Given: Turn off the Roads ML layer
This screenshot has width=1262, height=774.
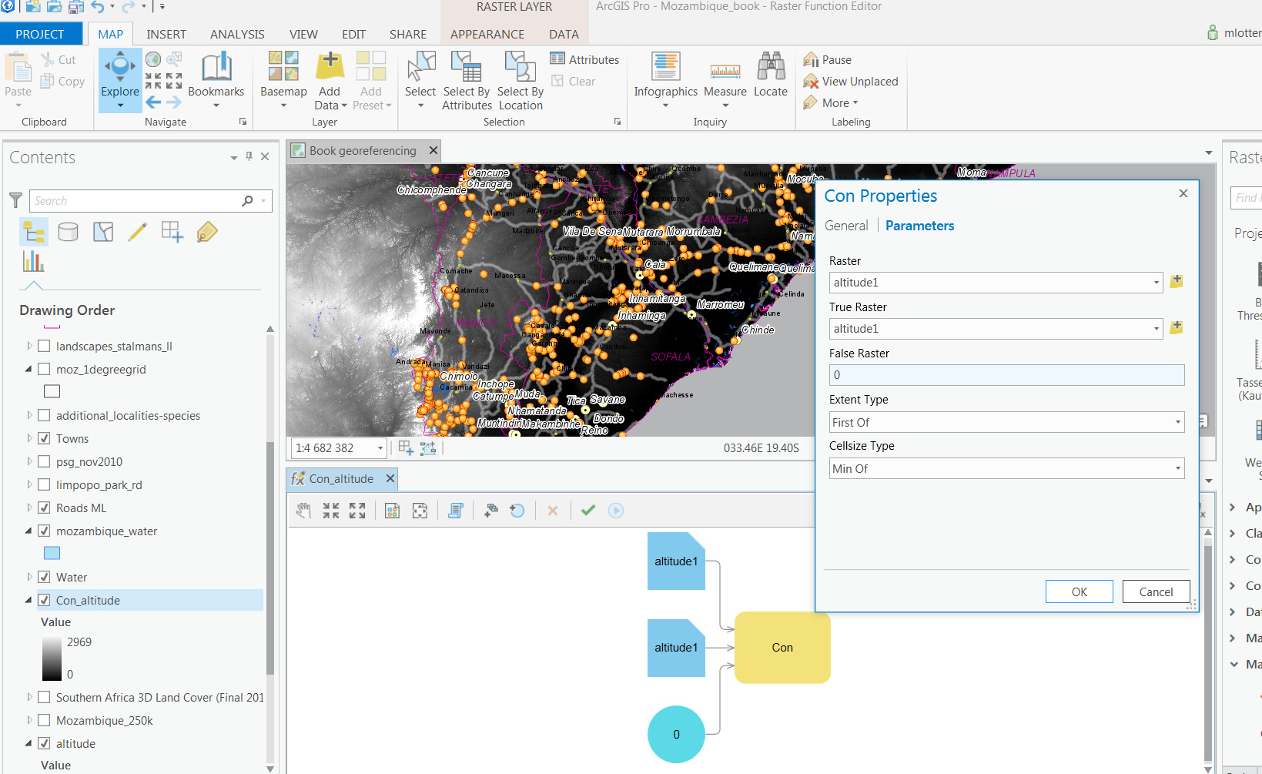Looking at the screenshot, I should pos(45,508).
